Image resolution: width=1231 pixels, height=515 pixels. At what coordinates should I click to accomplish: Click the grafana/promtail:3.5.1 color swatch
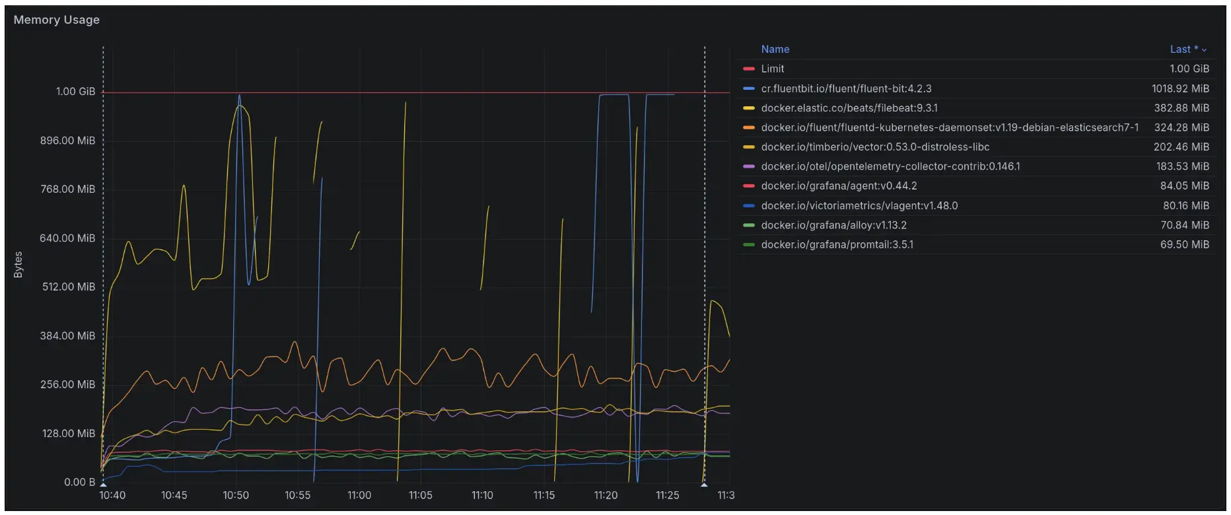pyautogui.click(x=748, y=244)
